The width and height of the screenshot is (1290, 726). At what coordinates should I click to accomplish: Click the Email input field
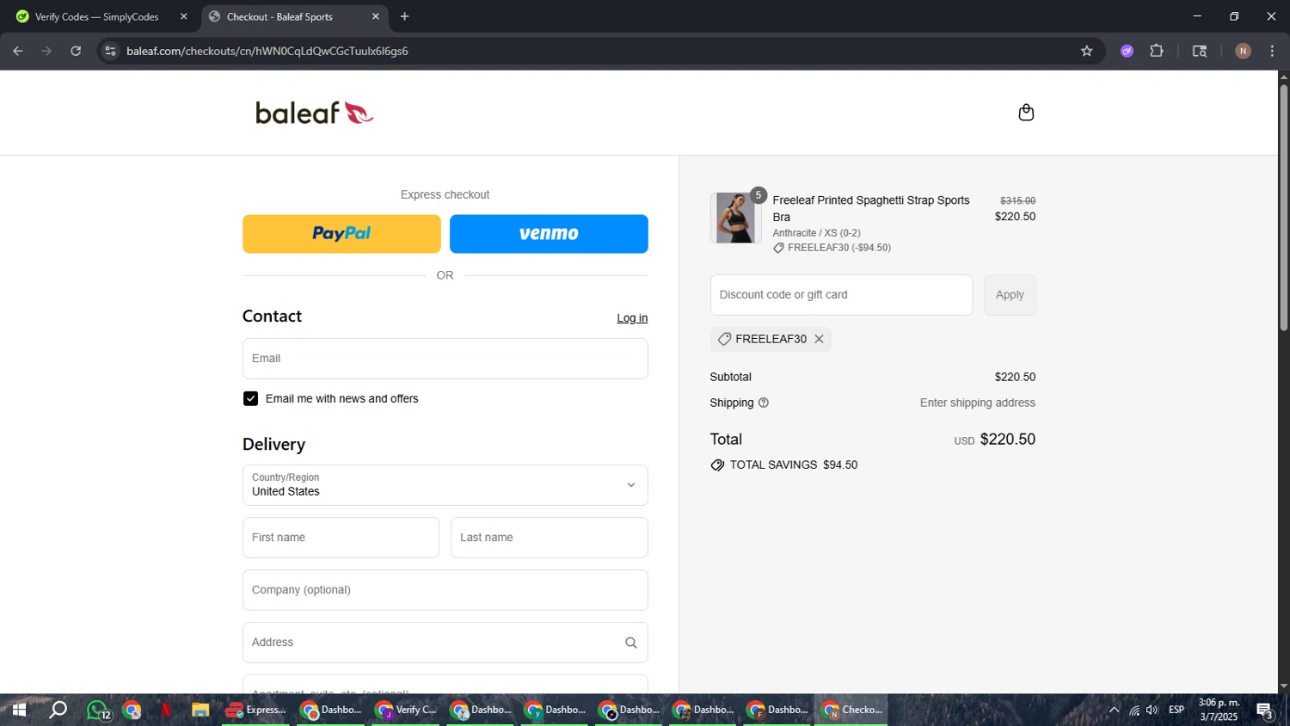coord(445,359)
